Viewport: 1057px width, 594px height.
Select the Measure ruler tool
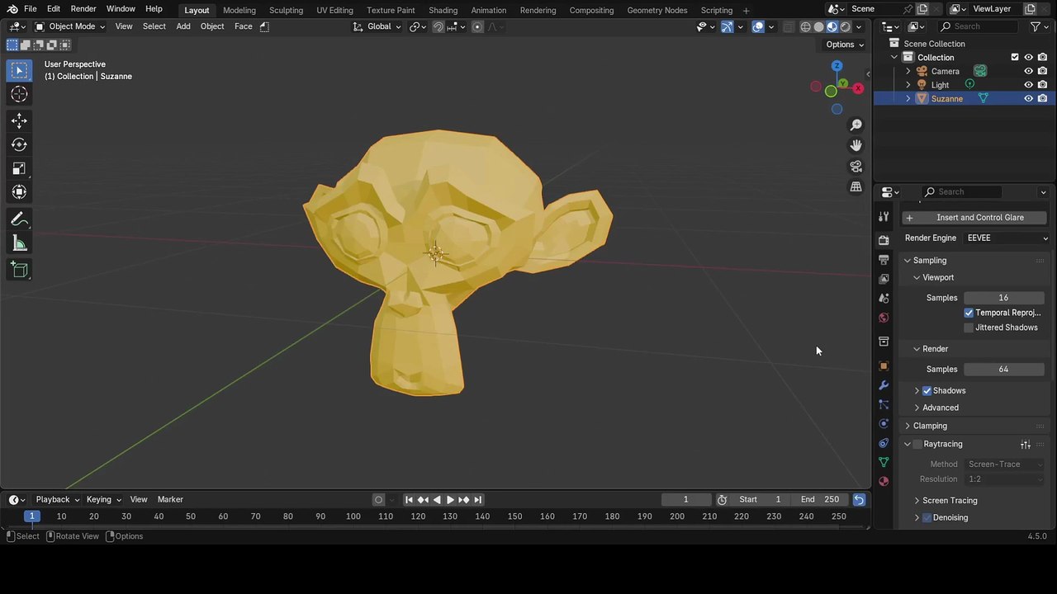pyautogui.click(x=19, y=243)
